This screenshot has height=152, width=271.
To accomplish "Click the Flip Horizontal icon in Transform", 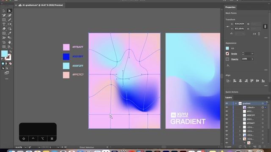I will point(254,34).
